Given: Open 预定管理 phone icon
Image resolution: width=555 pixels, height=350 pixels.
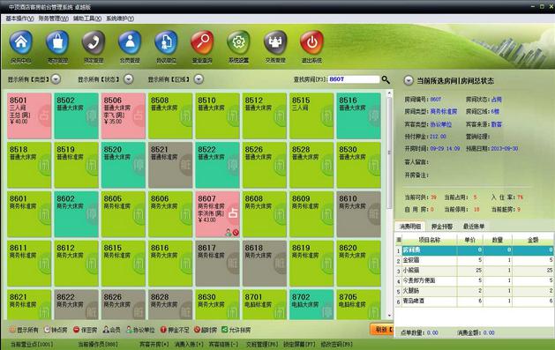Looking at the screenshot, I should click(94, 43).
